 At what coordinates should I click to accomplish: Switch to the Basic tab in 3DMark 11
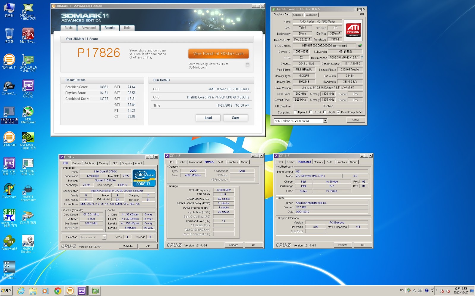coord(69,28)
